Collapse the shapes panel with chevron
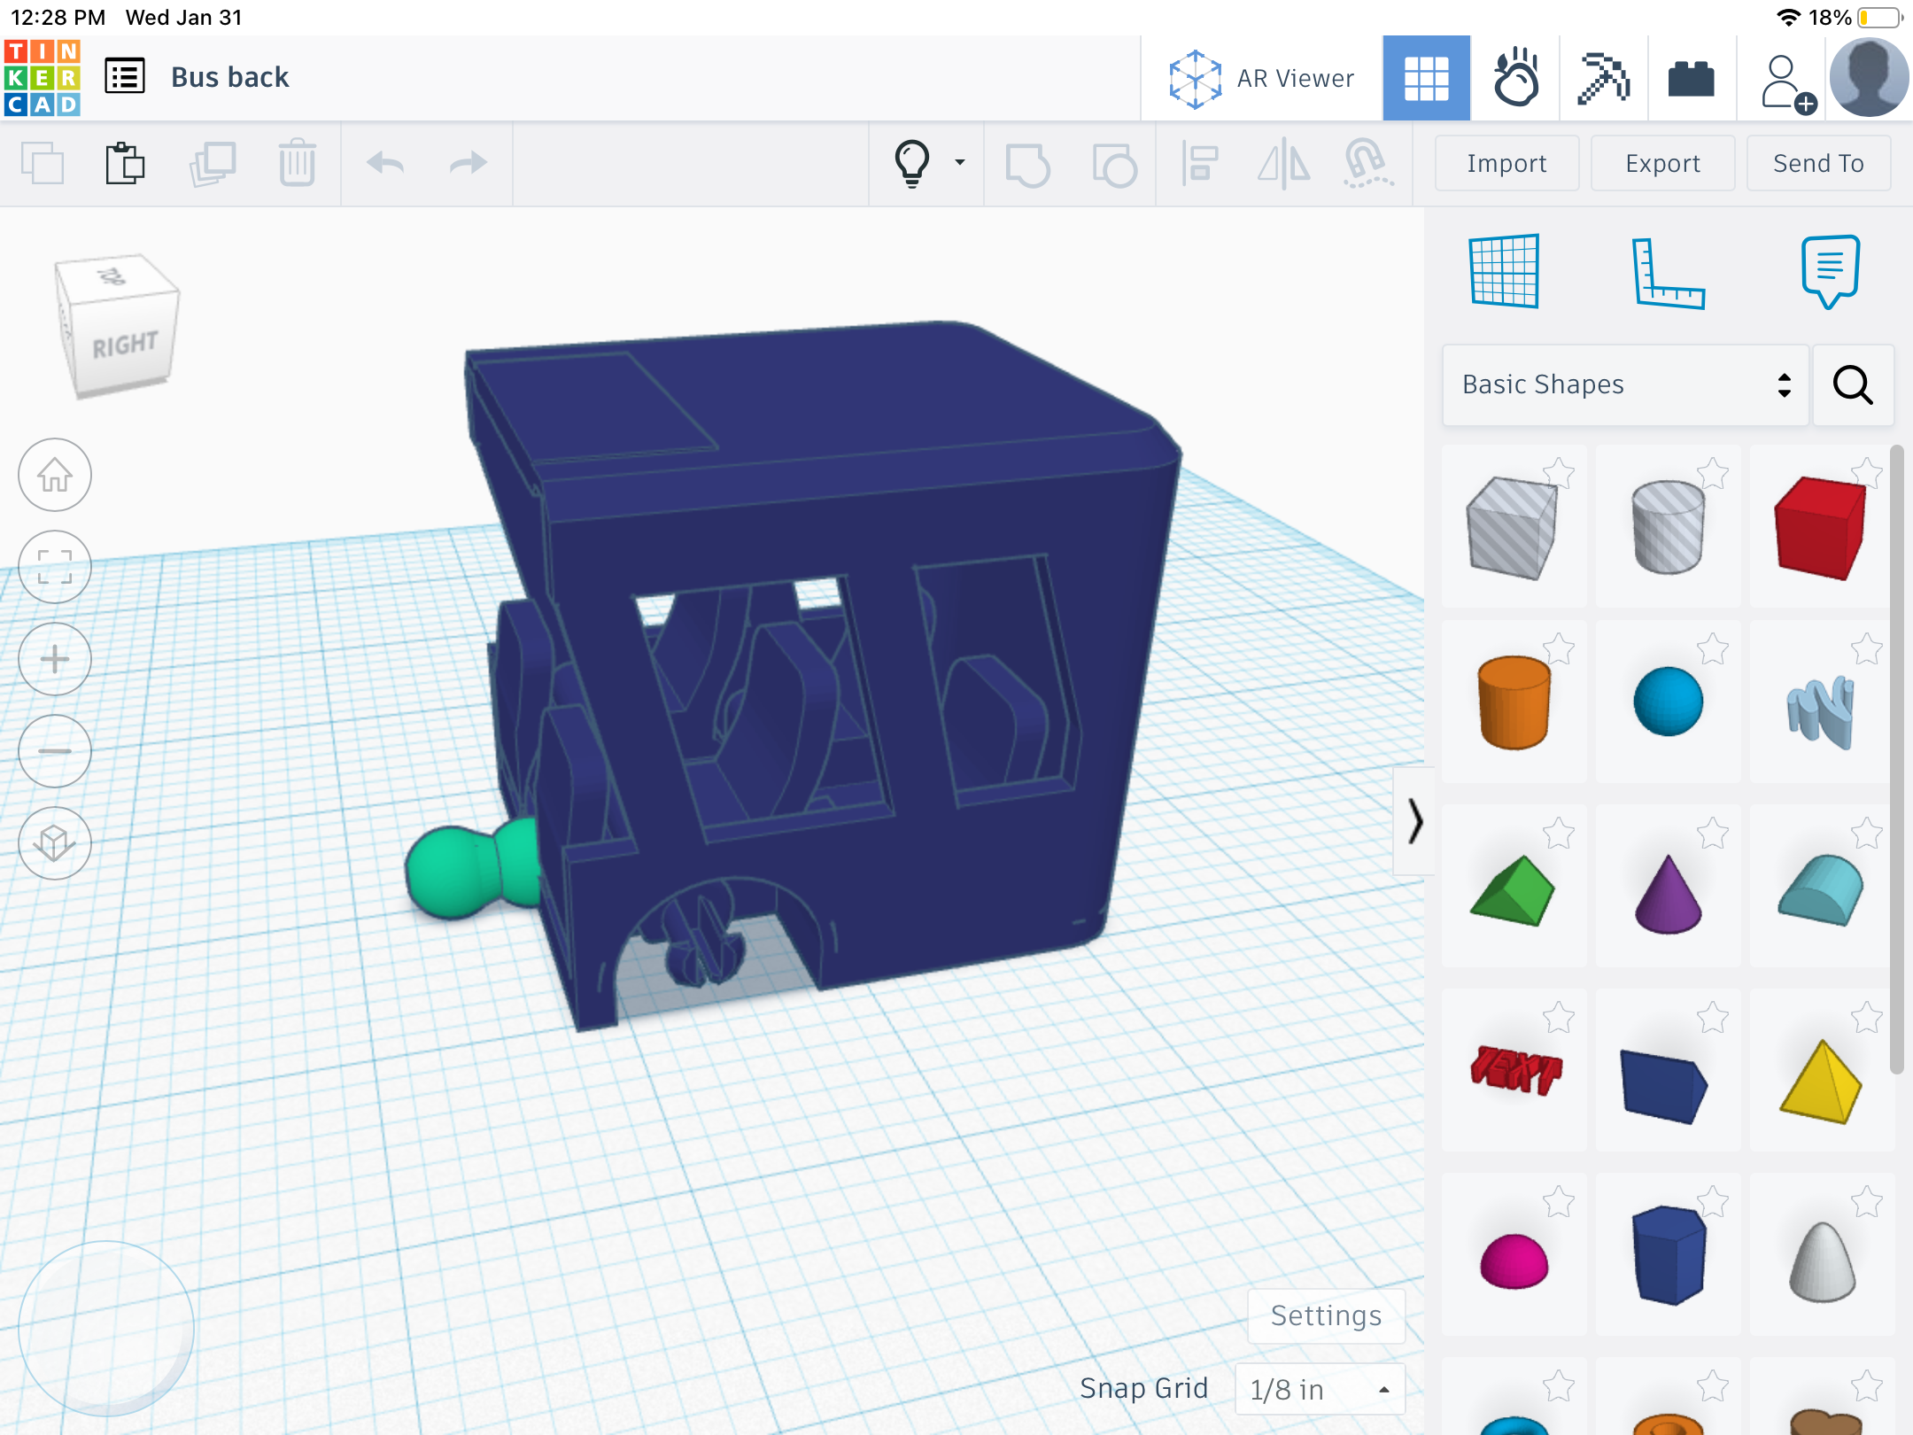This screenshot has height=1435, width=1913. pos(1414,821)
